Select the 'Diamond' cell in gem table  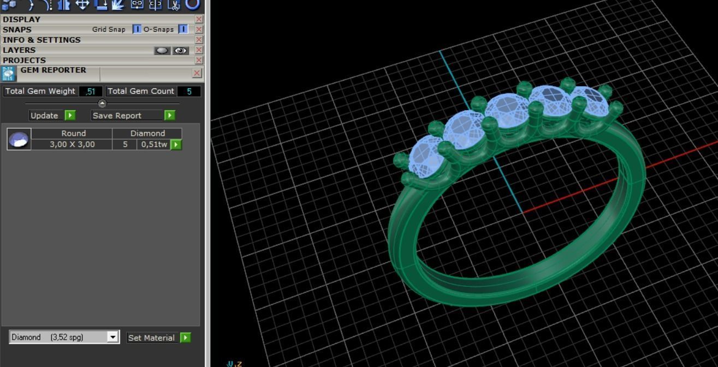(x=147, y=133)
